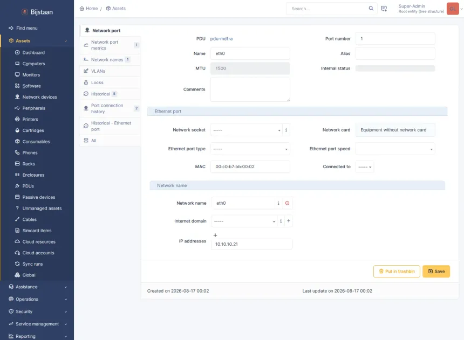Switch to Locks tab
Image resolution: width=464 pixels, height=340 pixels.
[110, 82]
